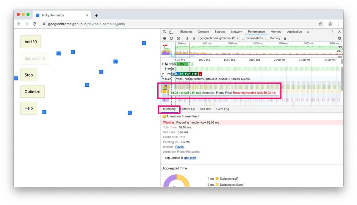The image size is (357, 205).
Task: Load a profile via the upload arrow icon
Action: tap(187, 38)
